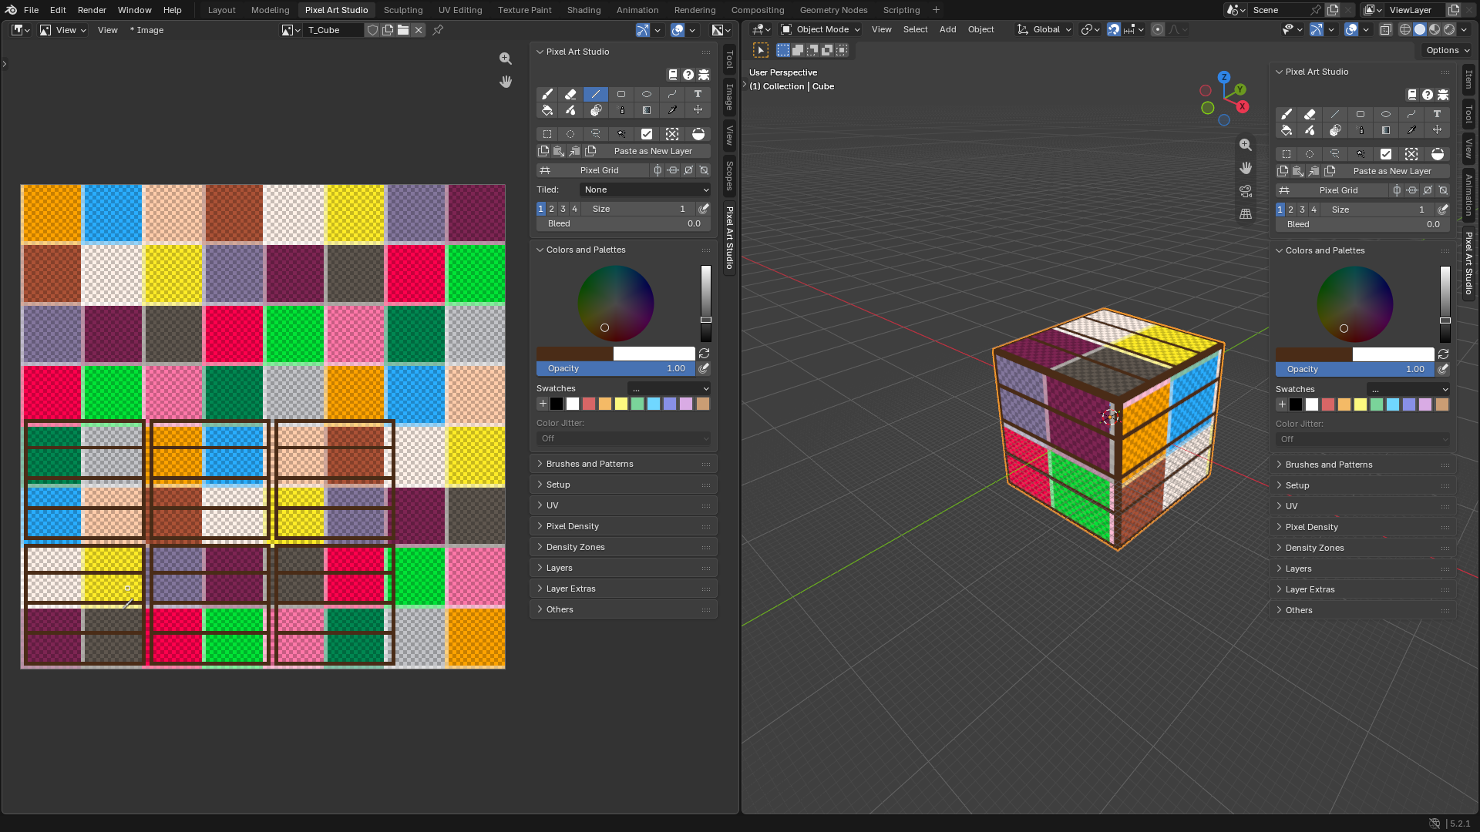The width and height of the screenshot is (1480, 832).
Task: Open the Swatches palette dropdown in the image editor
Action: 669,389
